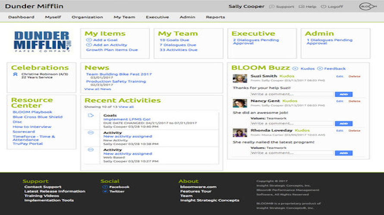The image size is (384, 215).
Task: Open 7 Dialogues Due link
Action: [x=178, y=45]
